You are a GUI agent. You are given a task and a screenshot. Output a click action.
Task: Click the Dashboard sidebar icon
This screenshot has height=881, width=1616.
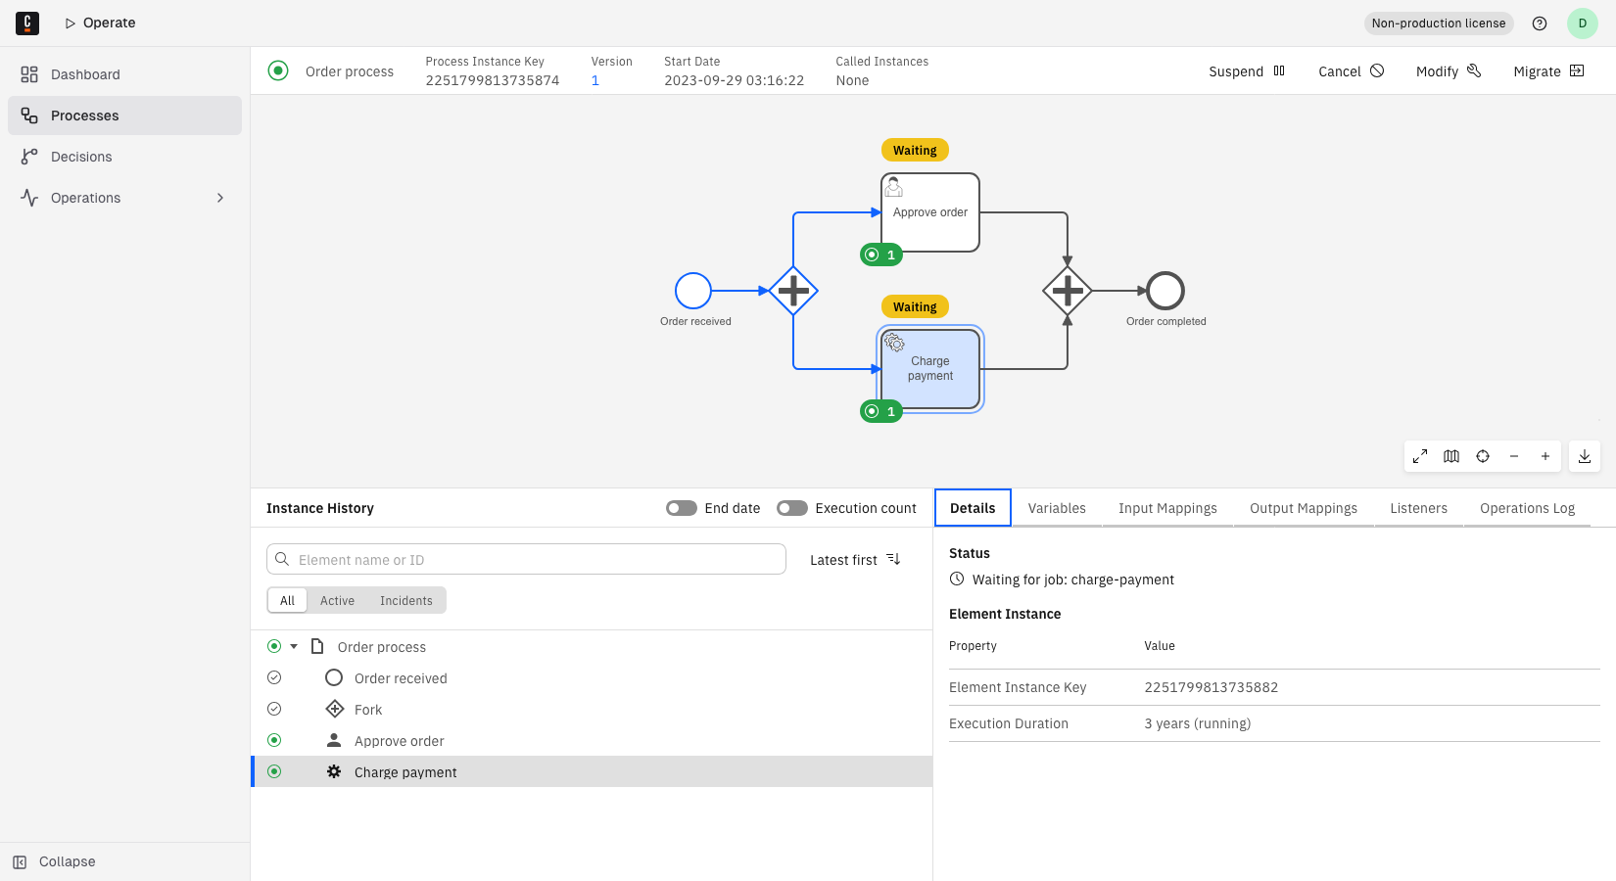[29, 74]
